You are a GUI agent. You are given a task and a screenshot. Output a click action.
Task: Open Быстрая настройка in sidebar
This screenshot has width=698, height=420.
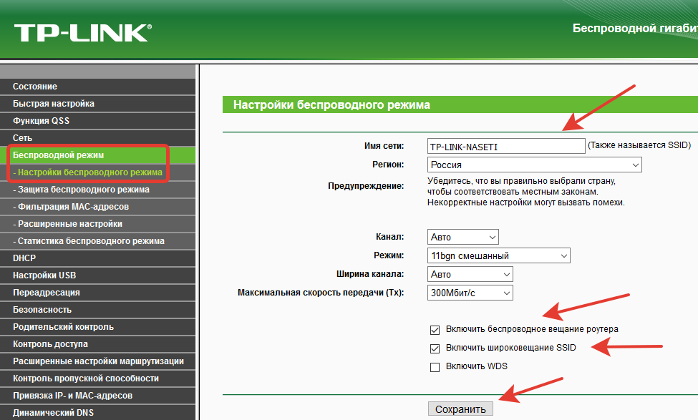point(97,104)
